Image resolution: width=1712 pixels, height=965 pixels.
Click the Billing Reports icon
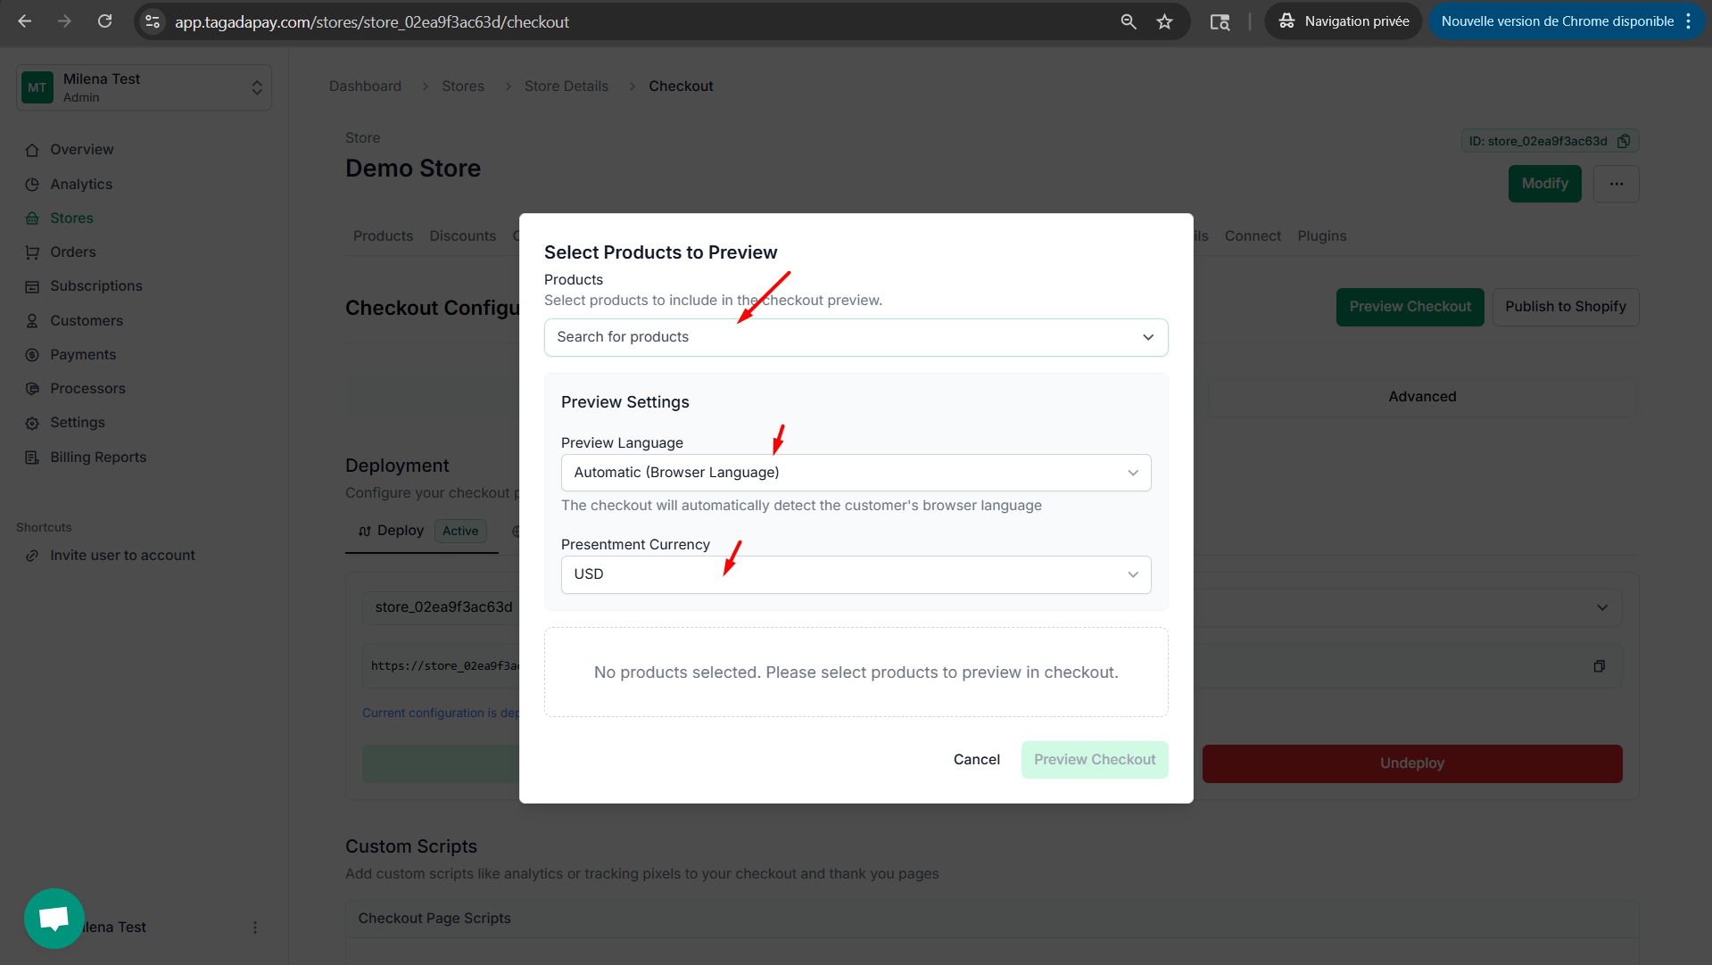[x=32, y=458]
